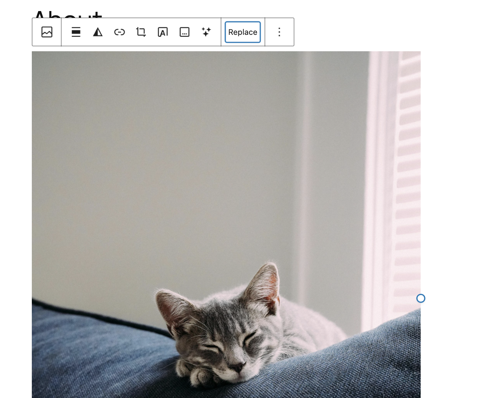Add a caption to the image

(x=185, y=32)
